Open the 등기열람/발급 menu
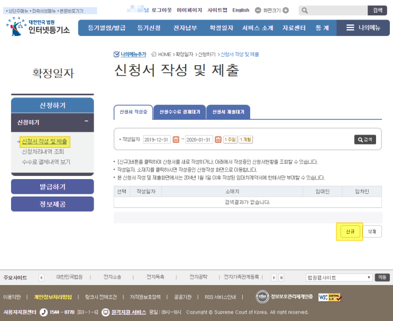This screenshot has width=393, height=321. point(106,28)
